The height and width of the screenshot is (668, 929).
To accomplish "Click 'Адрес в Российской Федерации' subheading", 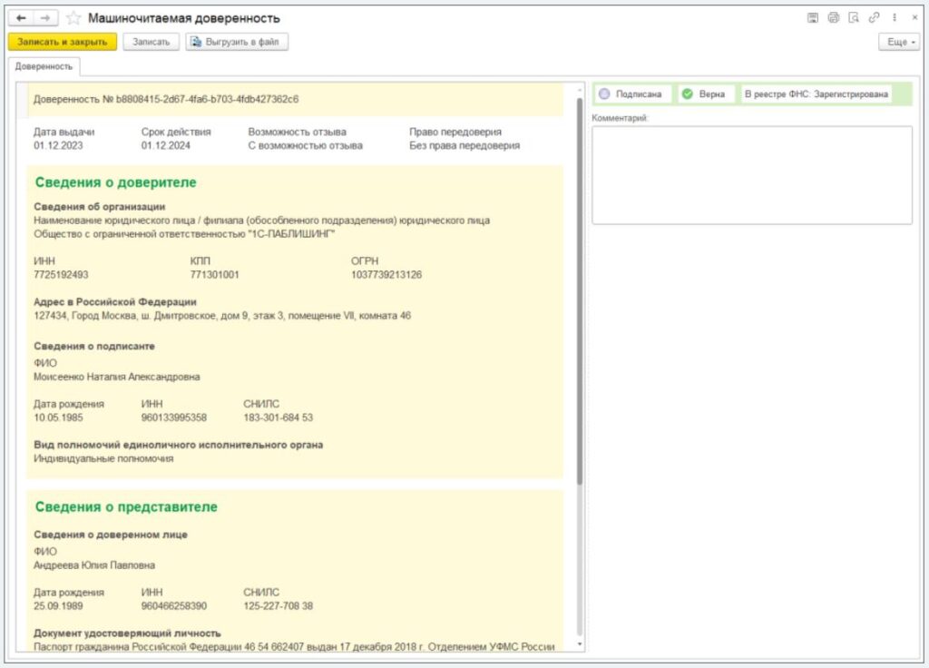I will [115, 302].
